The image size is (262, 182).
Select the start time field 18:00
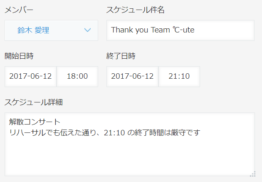[x=77, y=76]
